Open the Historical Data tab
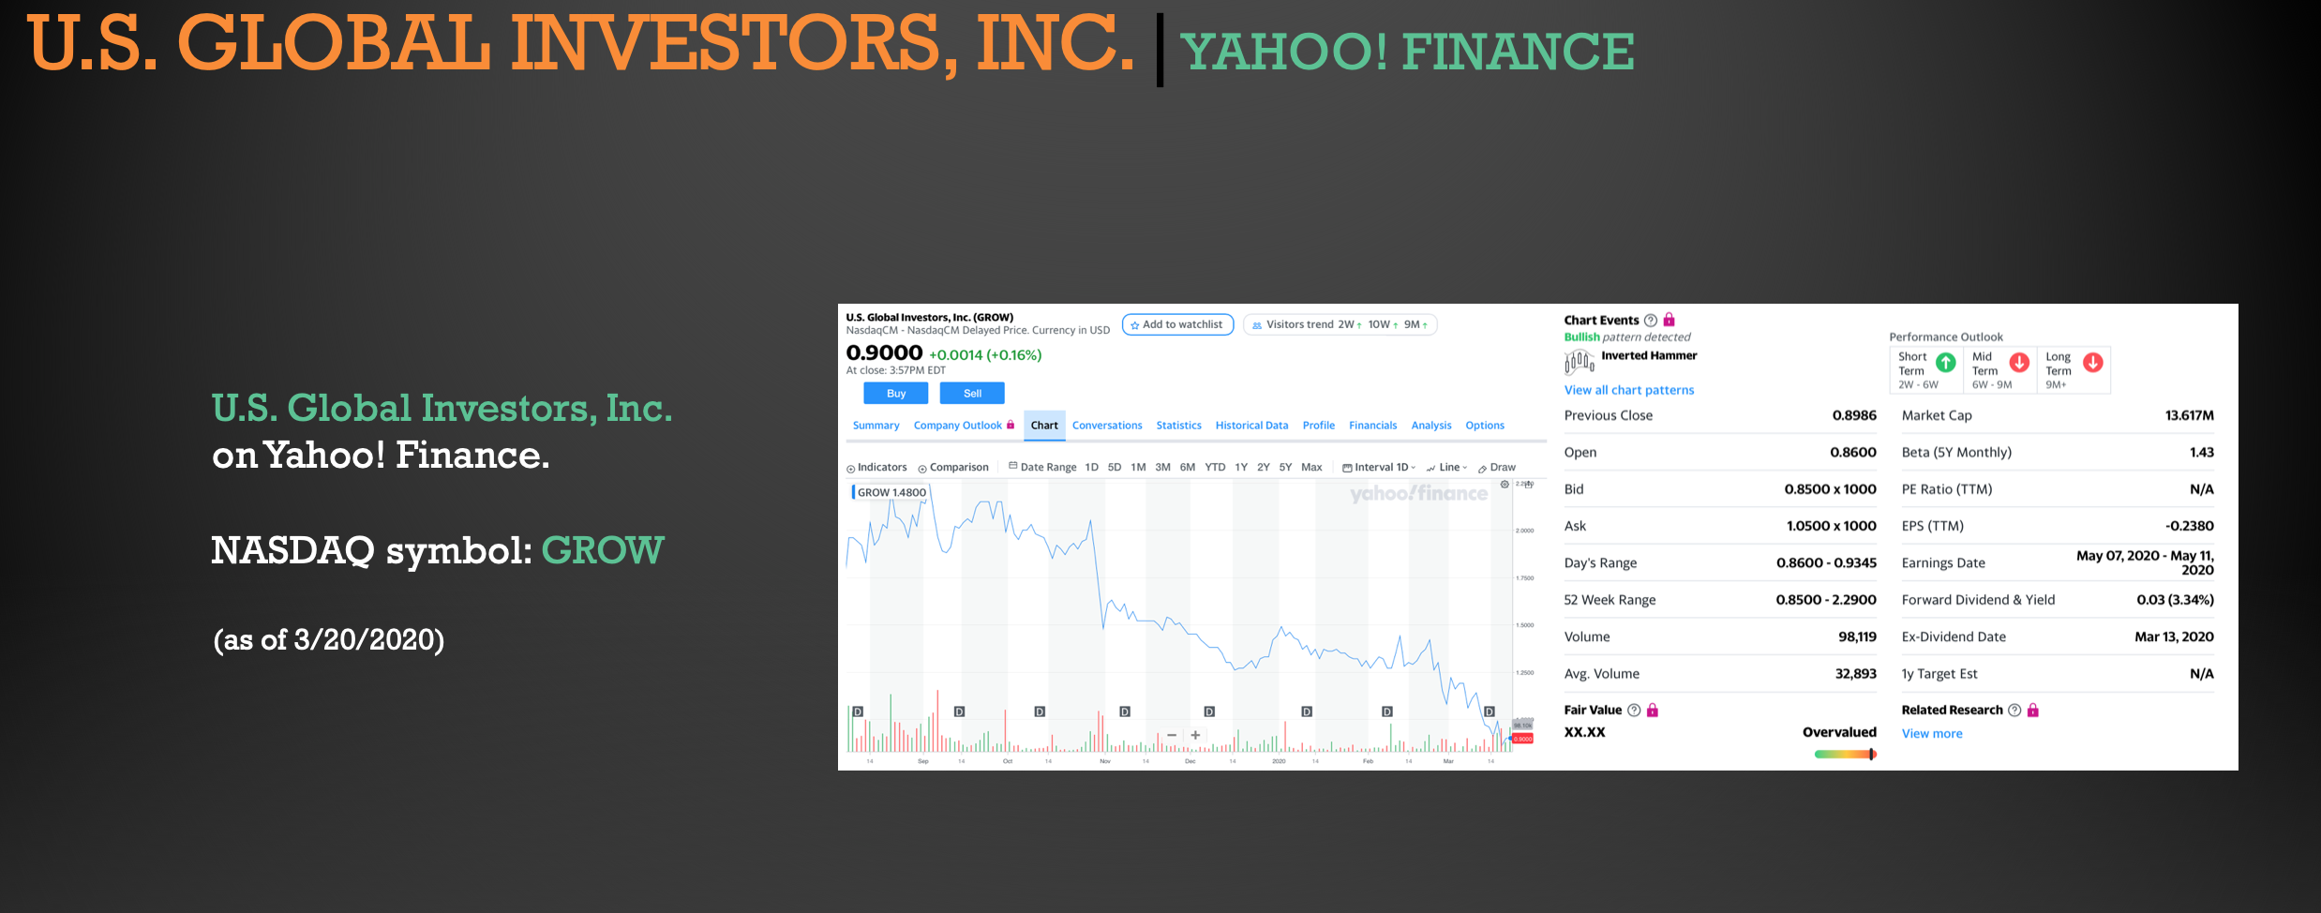Image resolution: width=2321 pixels, height=913 pixels. (x=1252, y=425)
